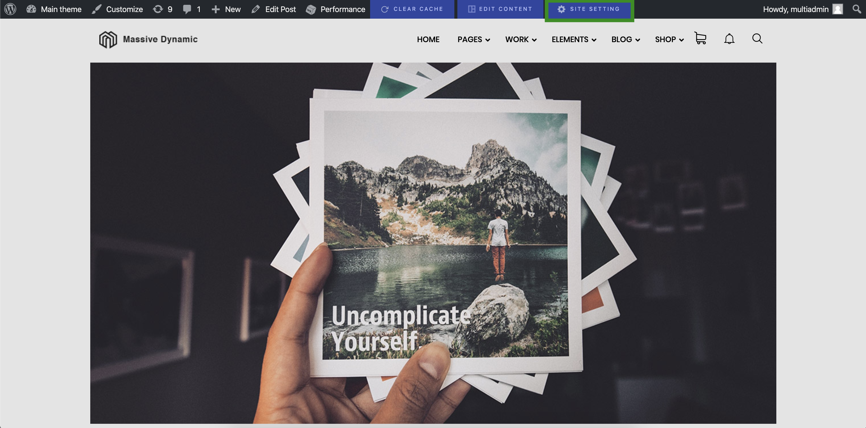Click admin bar search magnifier icon
The image size is (866, 428).
[x=856, y=9]
